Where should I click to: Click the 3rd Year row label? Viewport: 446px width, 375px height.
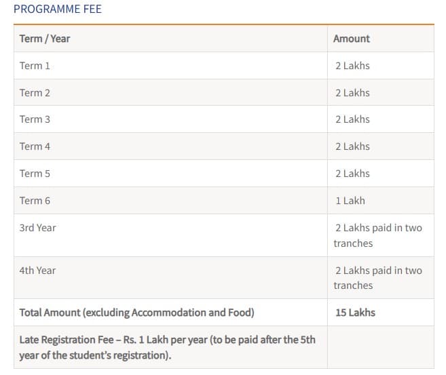coord(38,228)
